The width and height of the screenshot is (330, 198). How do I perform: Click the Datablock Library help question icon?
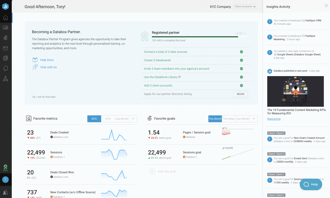tap(180, 77)
